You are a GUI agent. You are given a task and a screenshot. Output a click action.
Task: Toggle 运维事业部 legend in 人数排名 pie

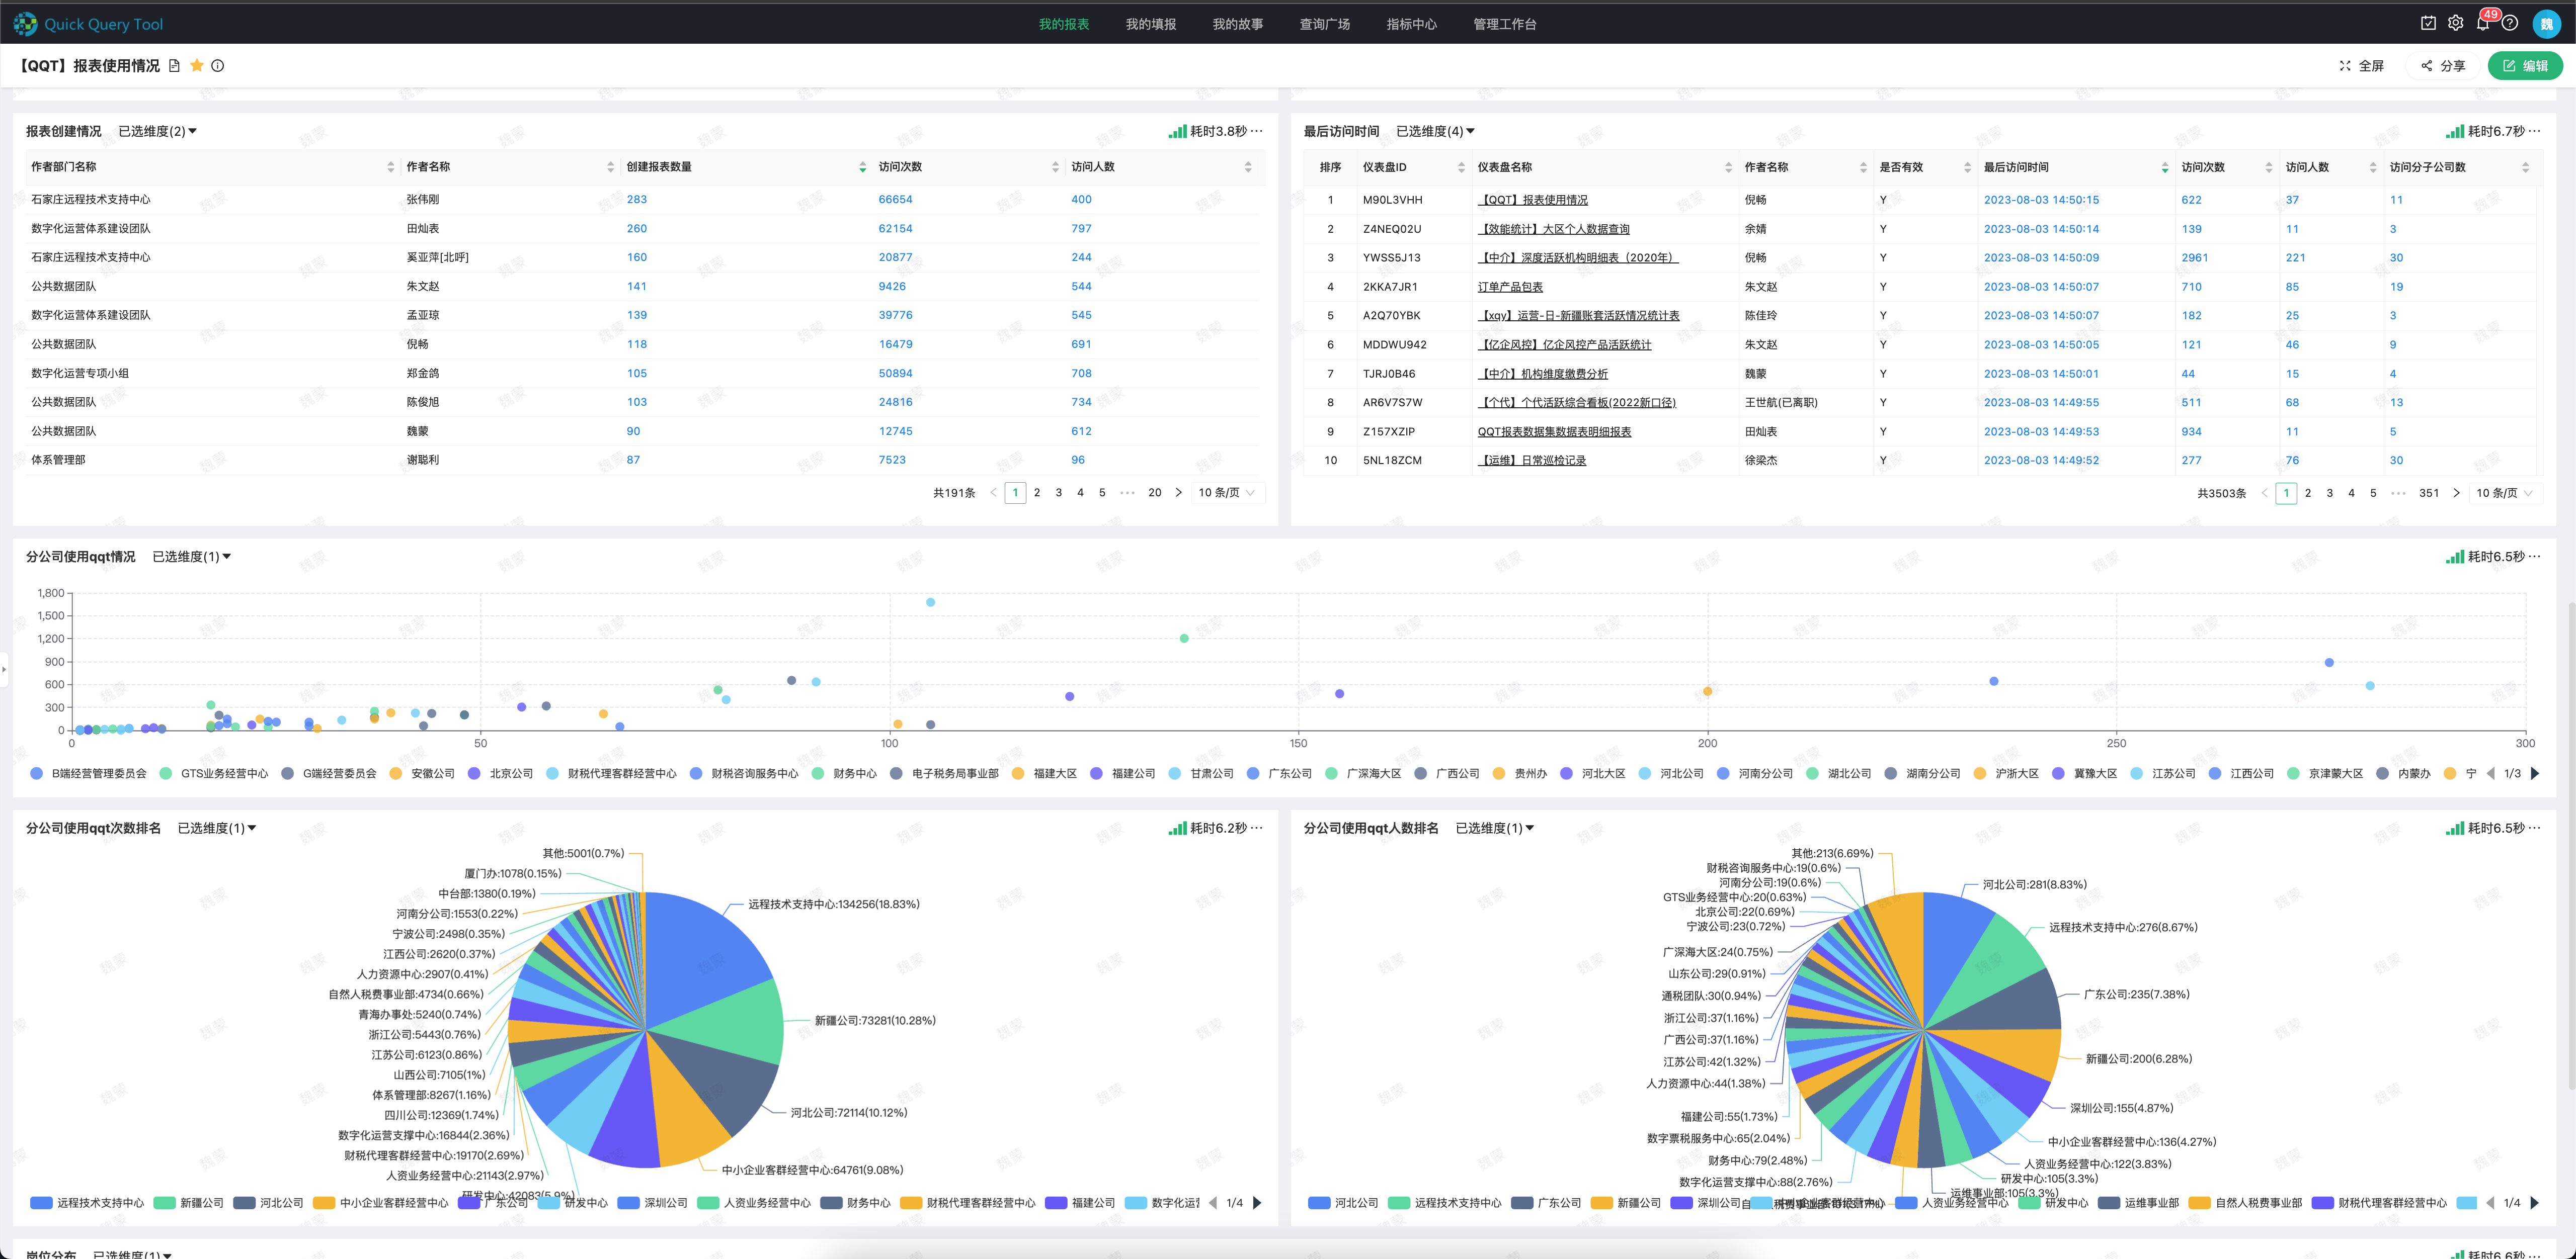click(2138, 1203)
